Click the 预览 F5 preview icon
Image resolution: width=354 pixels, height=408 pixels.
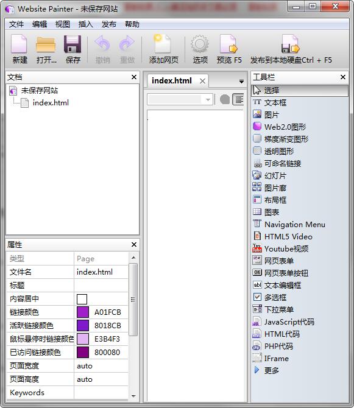pyautogui.click(x=228, y=44)
